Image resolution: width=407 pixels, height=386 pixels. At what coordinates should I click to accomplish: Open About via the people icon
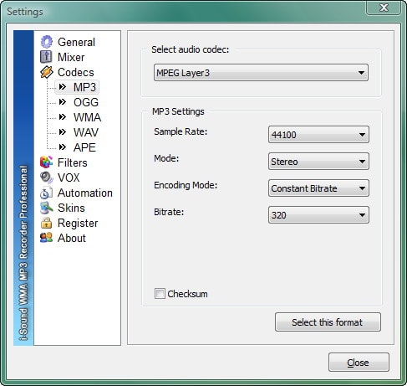[x=46, y=238]
